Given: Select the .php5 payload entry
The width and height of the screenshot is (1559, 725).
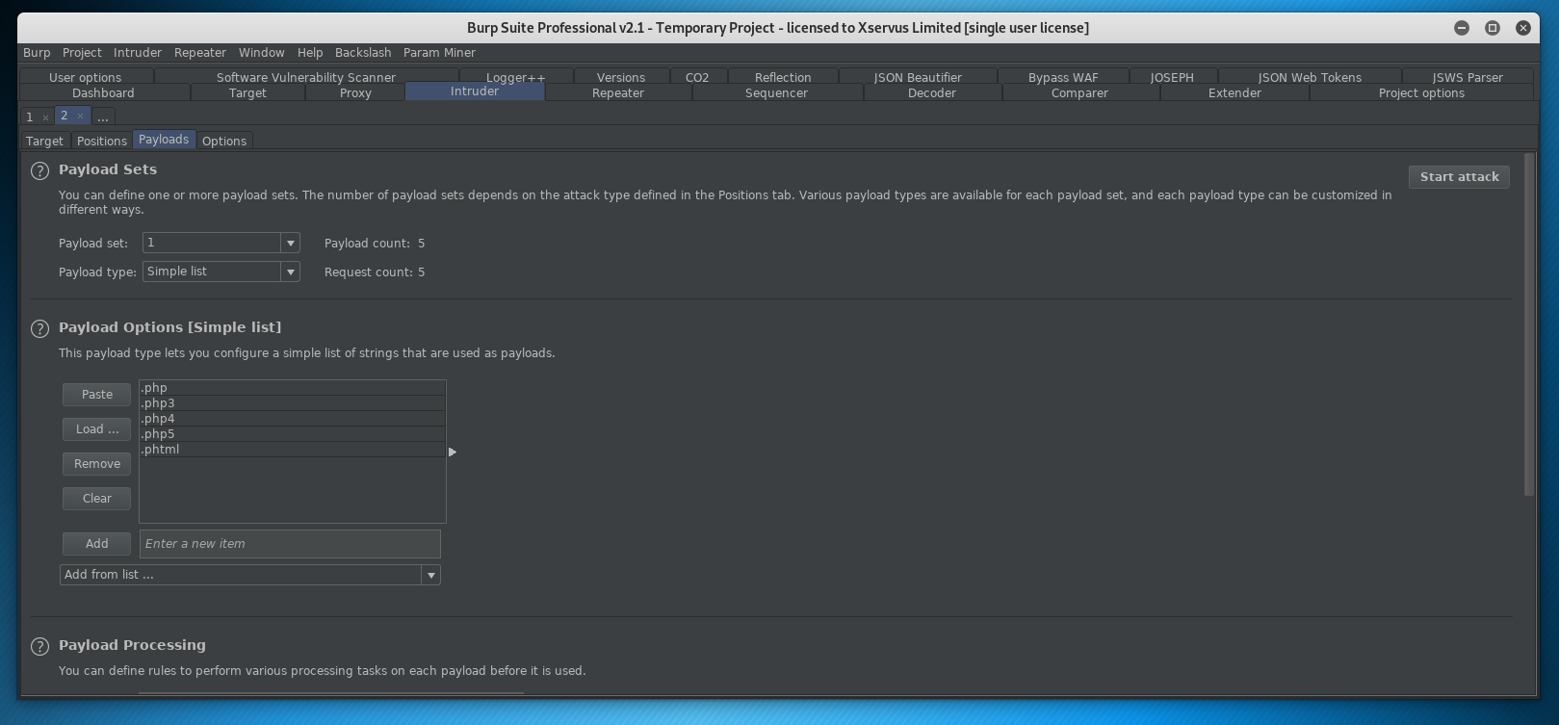Looking at the screenshot, I should tap(293, 434).
